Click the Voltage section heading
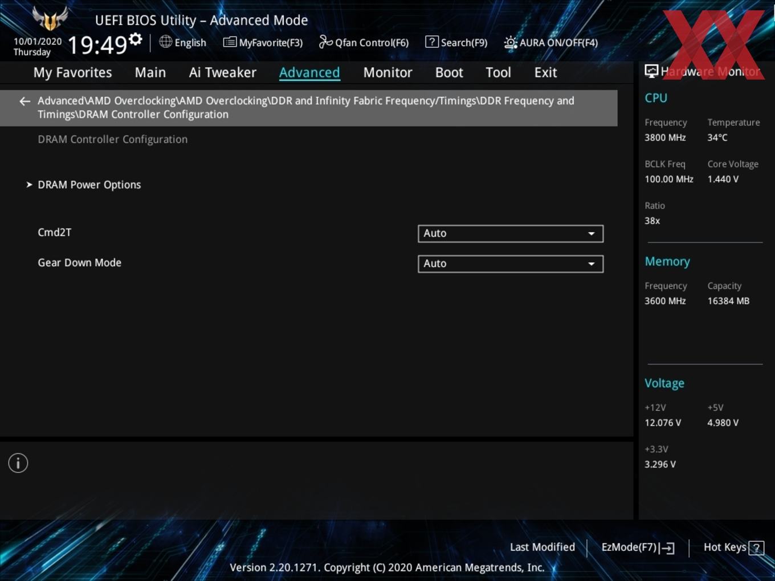 pos(664,383)
